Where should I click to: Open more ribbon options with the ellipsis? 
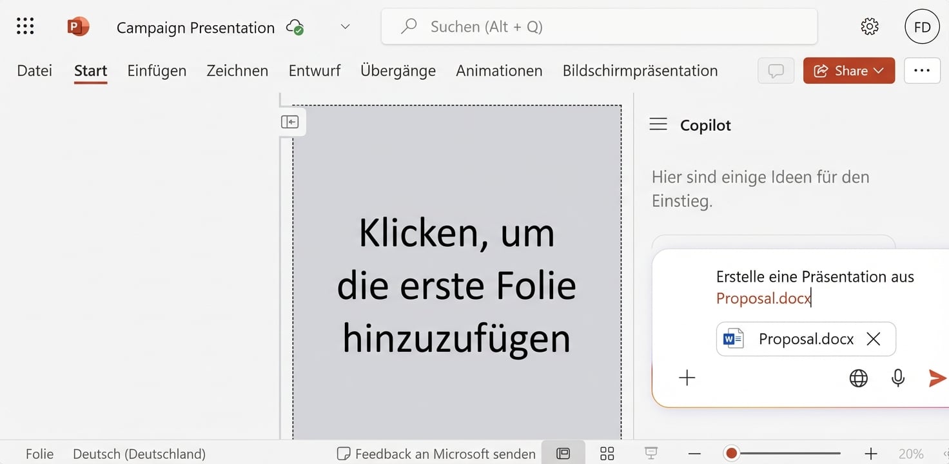click(x=922, y=71)
